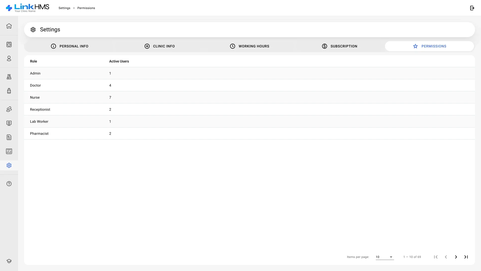This screenshot has width=481, height=271.
Task: Click the logout icon in header
Action: [x=472, y=8]
